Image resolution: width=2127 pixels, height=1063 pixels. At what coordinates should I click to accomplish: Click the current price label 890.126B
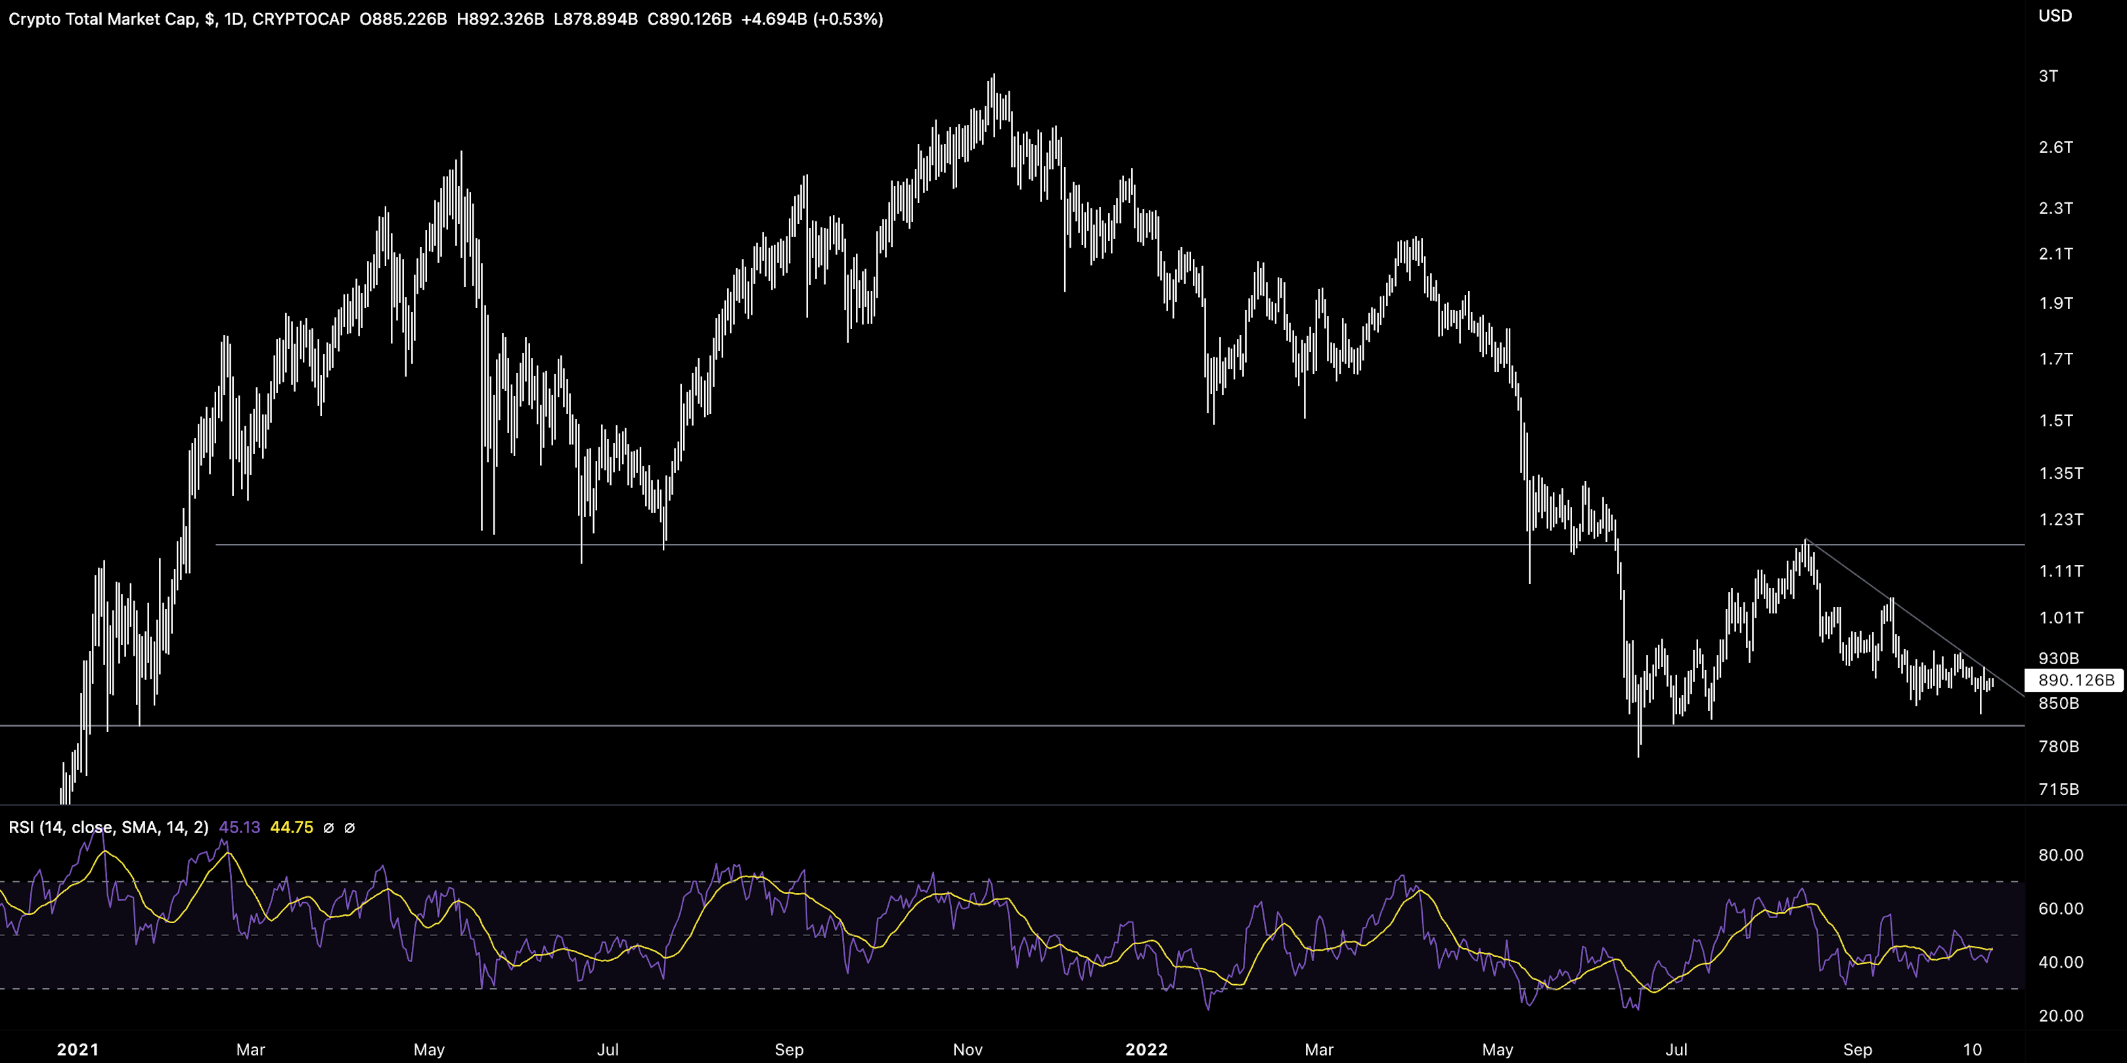tap(2075, 680)
